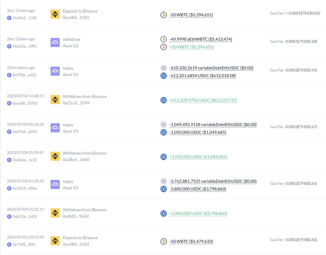Click Binance icon beside hash 0x4d2a…1c33
The width and height of the screenshot is (326, 255).
[x=55, y=156]
